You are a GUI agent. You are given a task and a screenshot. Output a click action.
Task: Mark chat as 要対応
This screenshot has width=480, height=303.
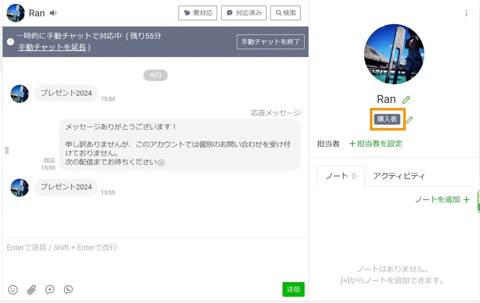198,13
